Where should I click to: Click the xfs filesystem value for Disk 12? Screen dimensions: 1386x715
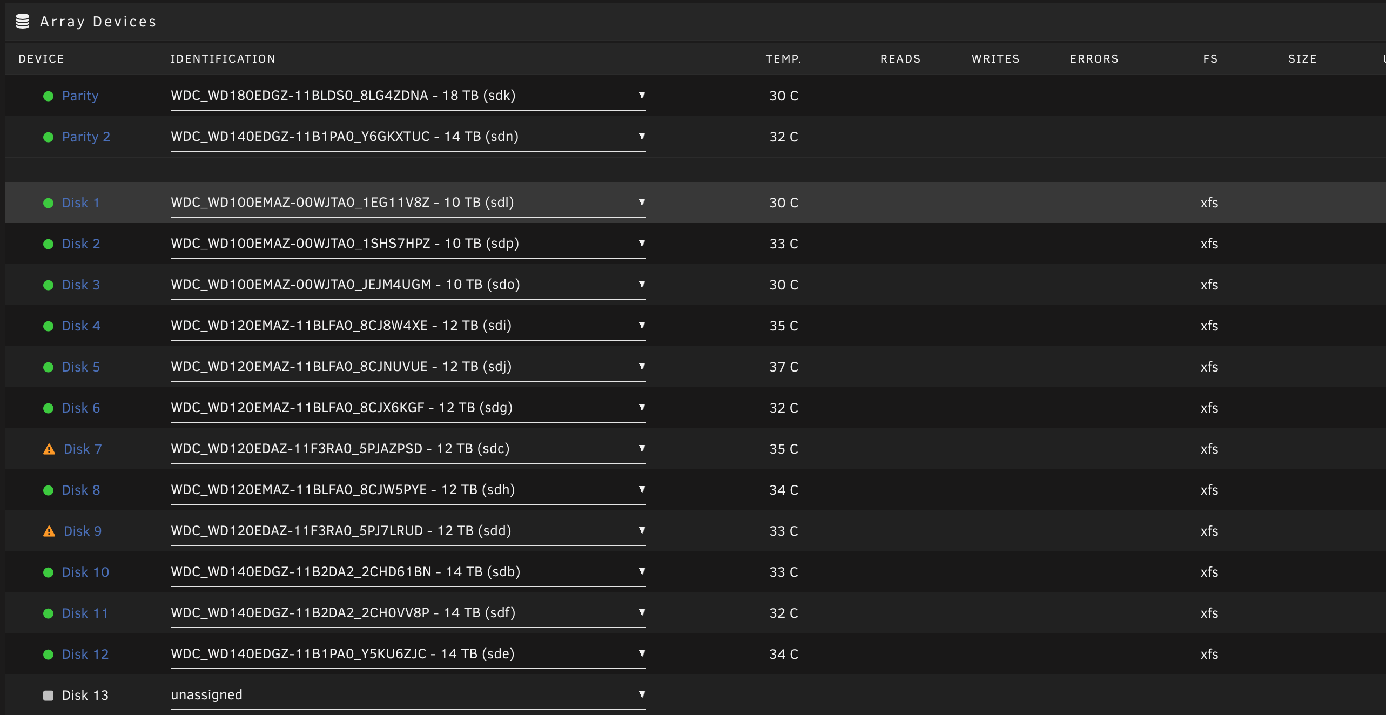[1209, 655]
